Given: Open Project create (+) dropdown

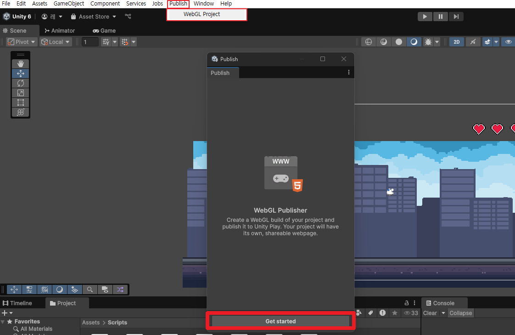Looking at the screenshot, I should click(x=7, y=313).
